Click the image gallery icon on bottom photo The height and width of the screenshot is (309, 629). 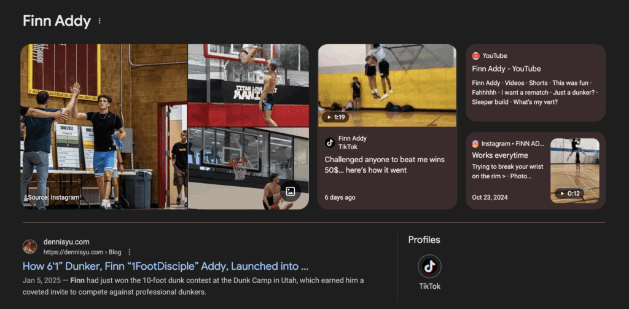pyautogui.click(x=291, y=192)
